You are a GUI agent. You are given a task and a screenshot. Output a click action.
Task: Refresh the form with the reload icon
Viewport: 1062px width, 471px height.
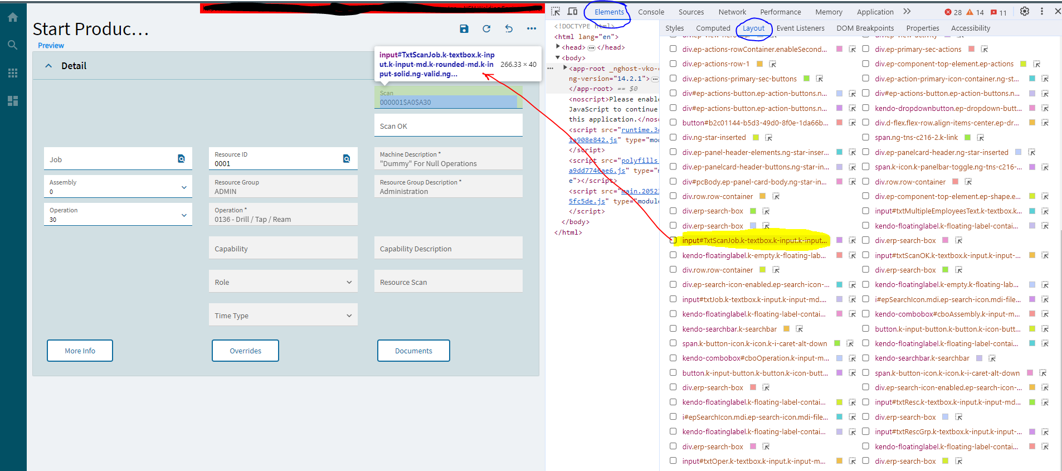tap(486, 29)
